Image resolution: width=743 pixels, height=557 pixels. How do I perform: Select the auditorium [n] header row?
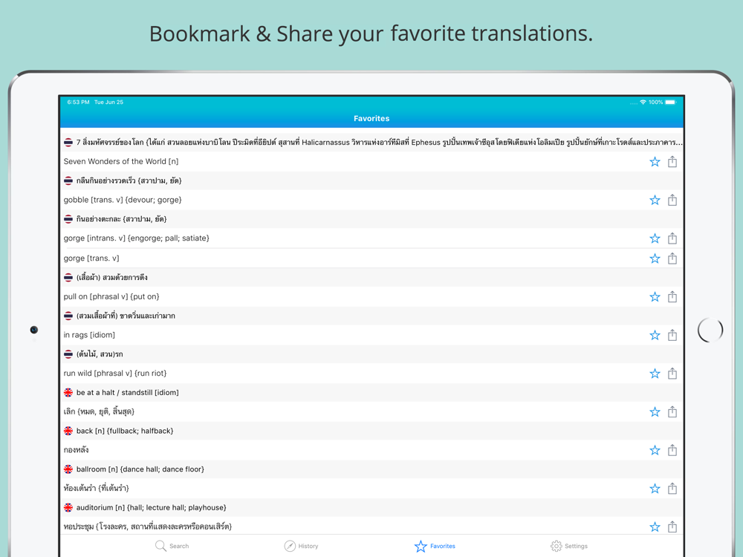371,508
